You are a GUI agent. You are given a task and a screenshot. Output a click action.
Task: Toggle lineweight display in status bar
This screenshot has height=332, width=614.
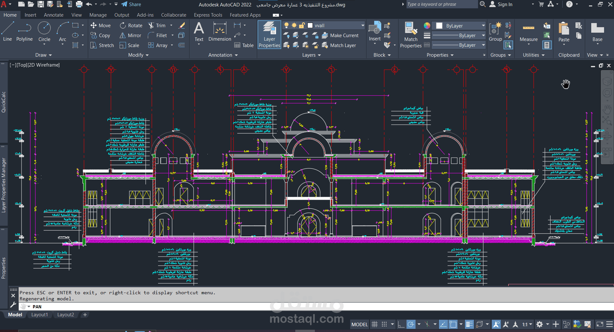tap(469, 324)
